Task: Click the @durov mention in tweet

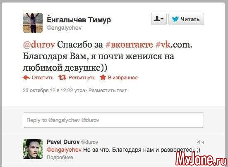Action: (39, 45)
